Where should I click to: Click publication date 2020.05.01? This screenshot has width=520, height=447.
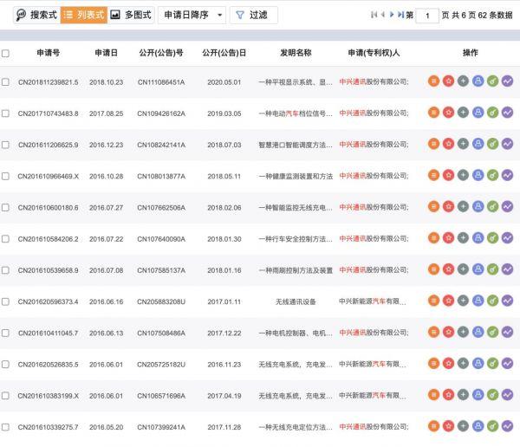pyautogui.click(x=224, y=82)
